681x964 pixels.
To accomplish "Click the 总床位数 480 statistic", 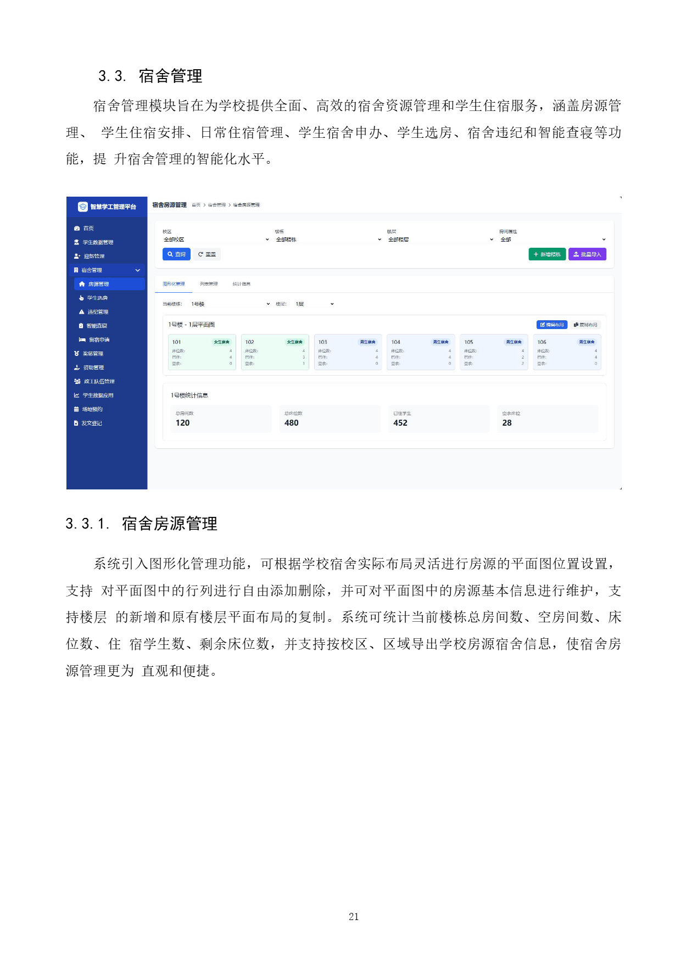I will [330, 419].
